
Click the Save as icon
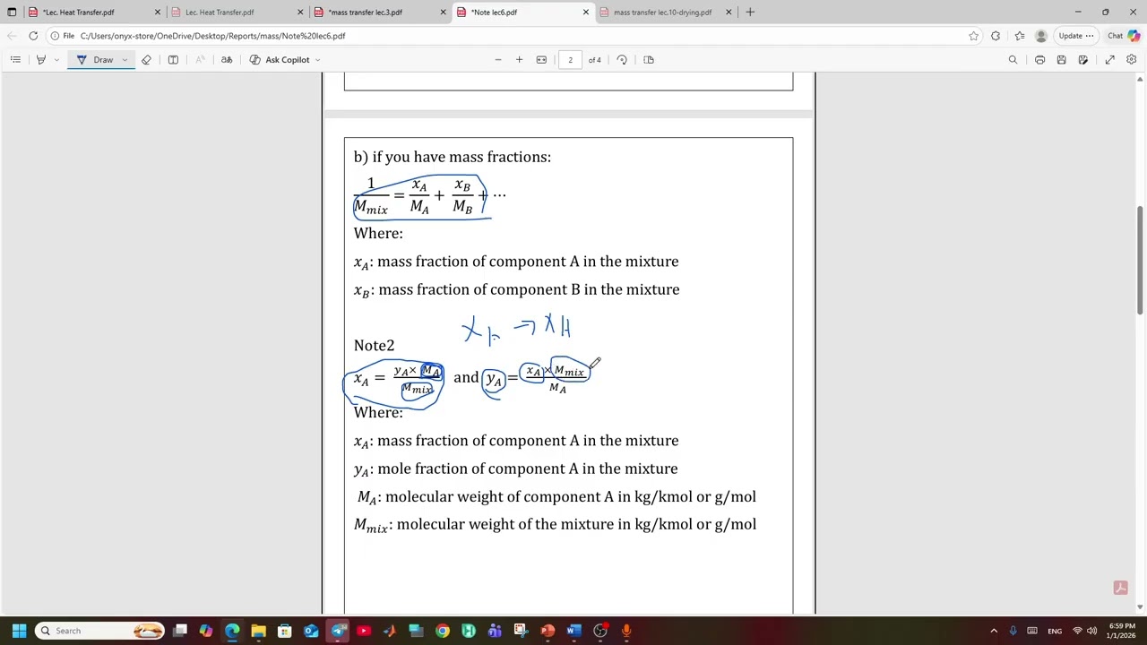pos(1083,60)
